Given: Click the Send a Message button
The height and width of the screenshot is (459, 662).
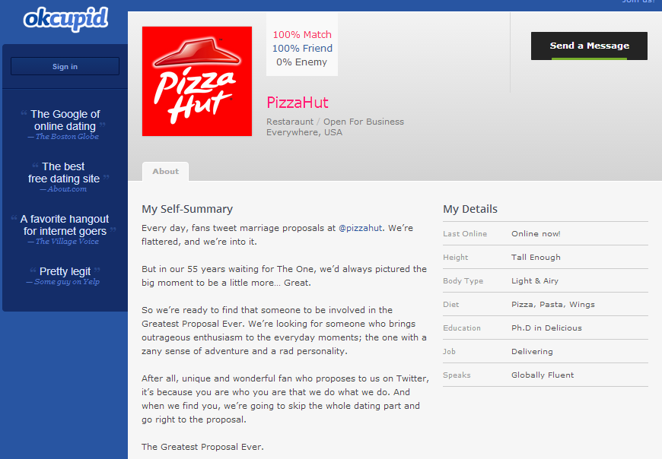Looking at the screenshot, I should (x=589, y=46).
